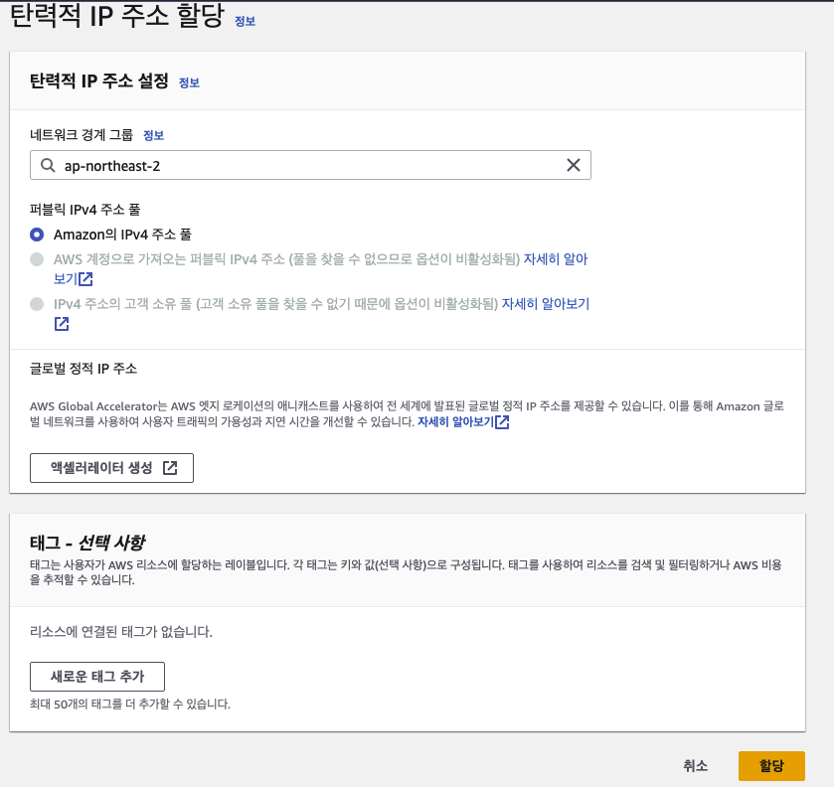Open 정보 link beside 탄력적 IP 주소 설정

click(x=189, y=82)
